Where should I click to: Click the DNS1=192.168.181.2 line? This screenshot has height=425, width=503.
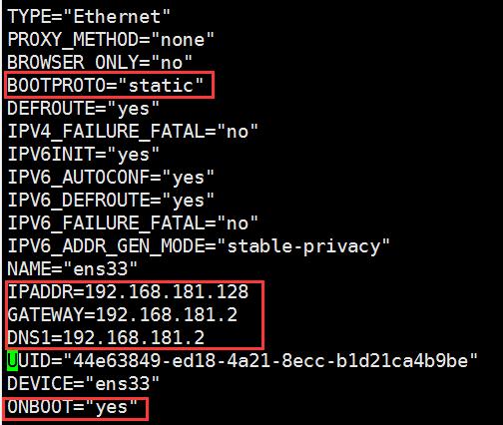coord(106,337)
